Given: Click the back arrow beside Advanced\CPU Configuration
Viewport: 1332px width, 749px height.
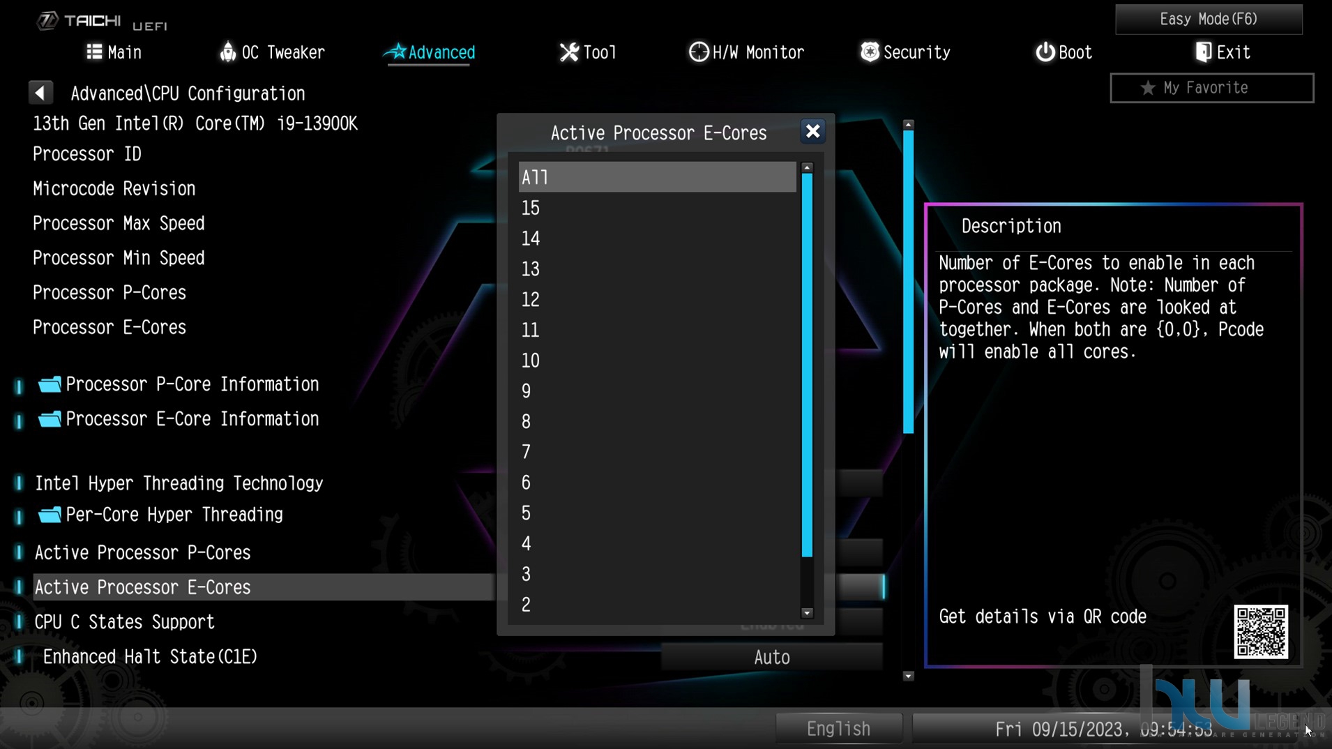Looking at the screenshot, I should tap(40, 93).
